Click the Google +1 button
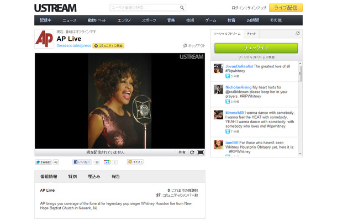The image size is (337, 221). pyautogui.click(x=107, y=162)
